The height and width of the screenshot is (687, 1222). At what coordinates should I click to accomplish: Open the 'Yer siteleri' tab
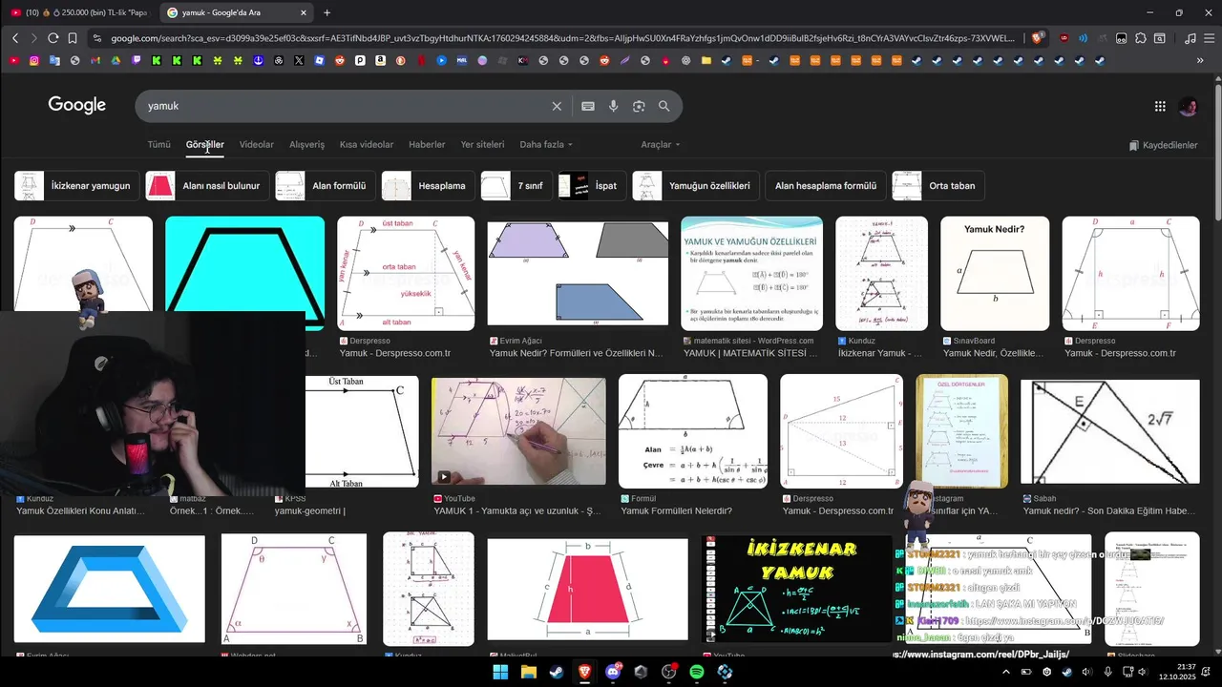482,145
